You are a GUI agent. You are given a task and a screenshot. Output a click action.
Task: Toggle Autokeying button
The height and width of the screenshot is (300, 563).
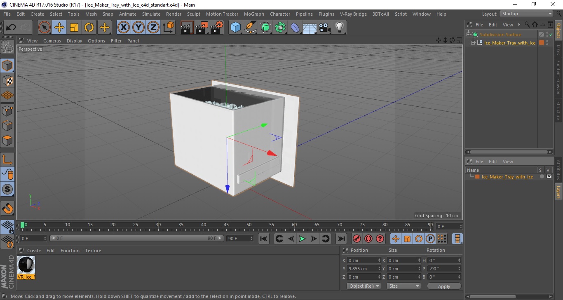(x=368, y=239)
